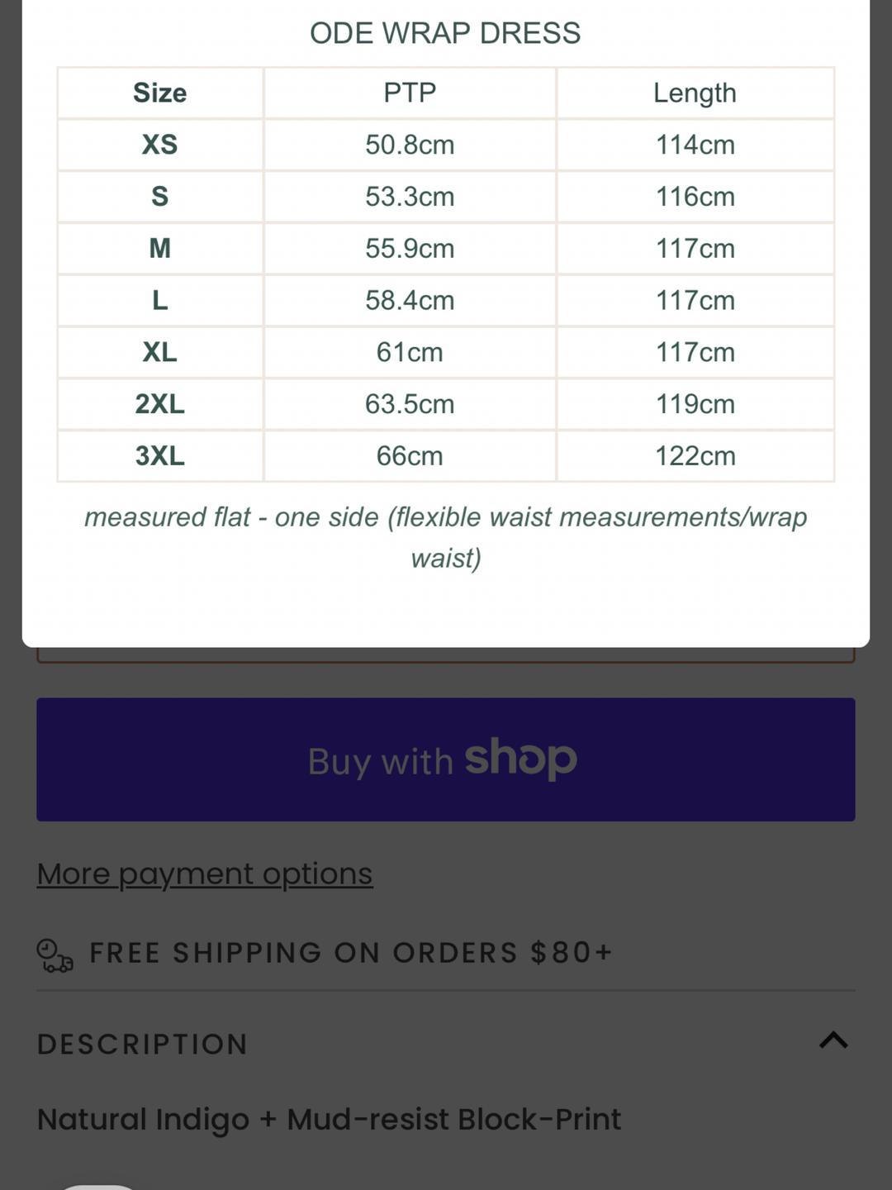Tap the 122cm length cell
This screenshot has width=892, height=1190.
tap(695, 456)
